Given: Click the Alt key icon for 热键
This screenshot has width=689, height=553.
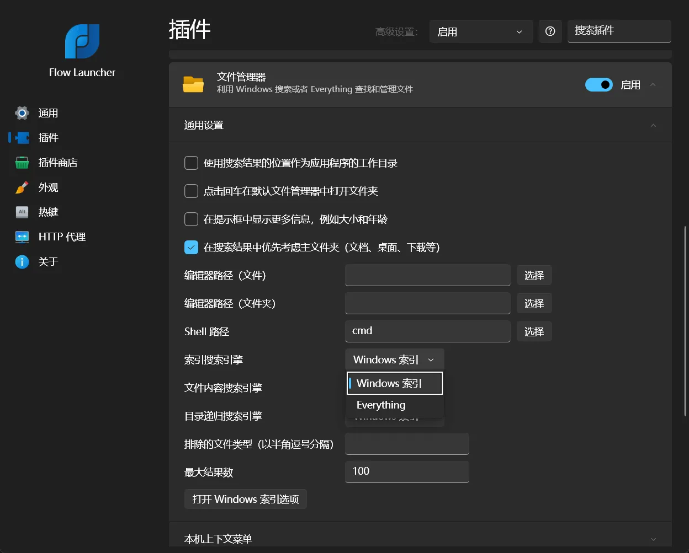Looking at the screenshot, I should tap(22, 212).
